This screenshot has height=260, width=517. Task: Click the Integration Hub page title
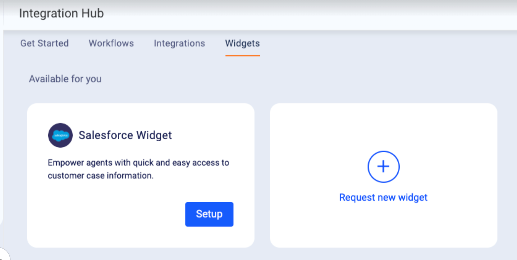pyautogui.click(x=61, y=13)
